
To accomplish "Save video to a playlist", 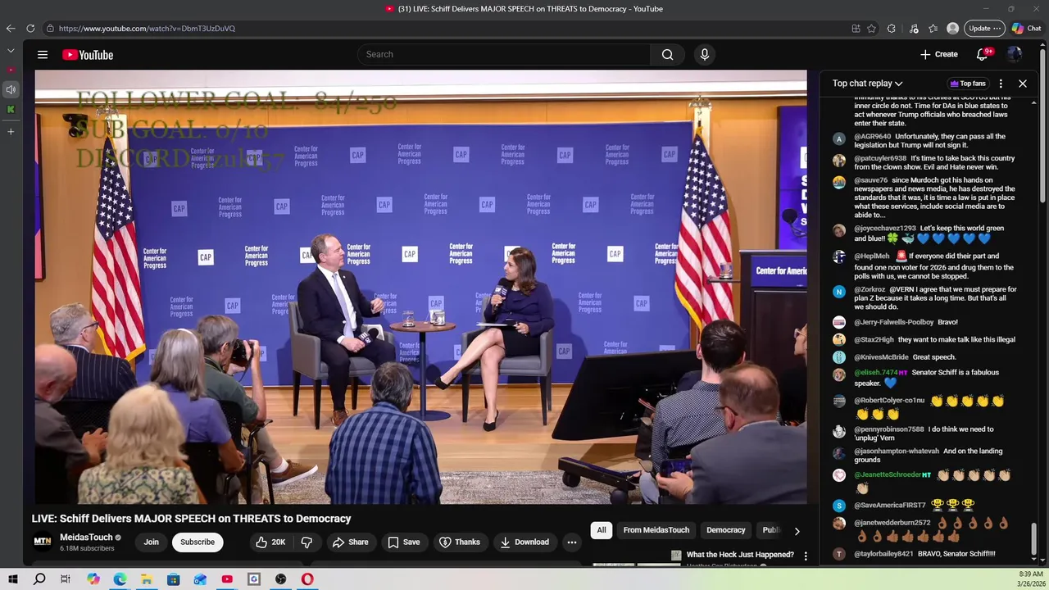I will (x=404, y=542).
